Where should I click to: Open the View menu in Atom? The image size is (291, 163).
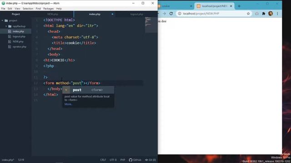[x=17, y=9]
